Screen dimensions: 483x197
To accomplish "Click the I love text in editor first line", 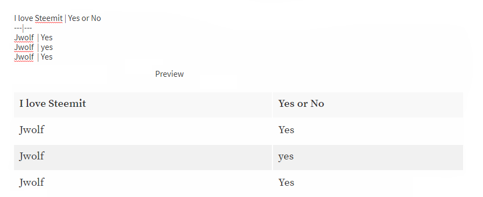I will coord(23,18).
